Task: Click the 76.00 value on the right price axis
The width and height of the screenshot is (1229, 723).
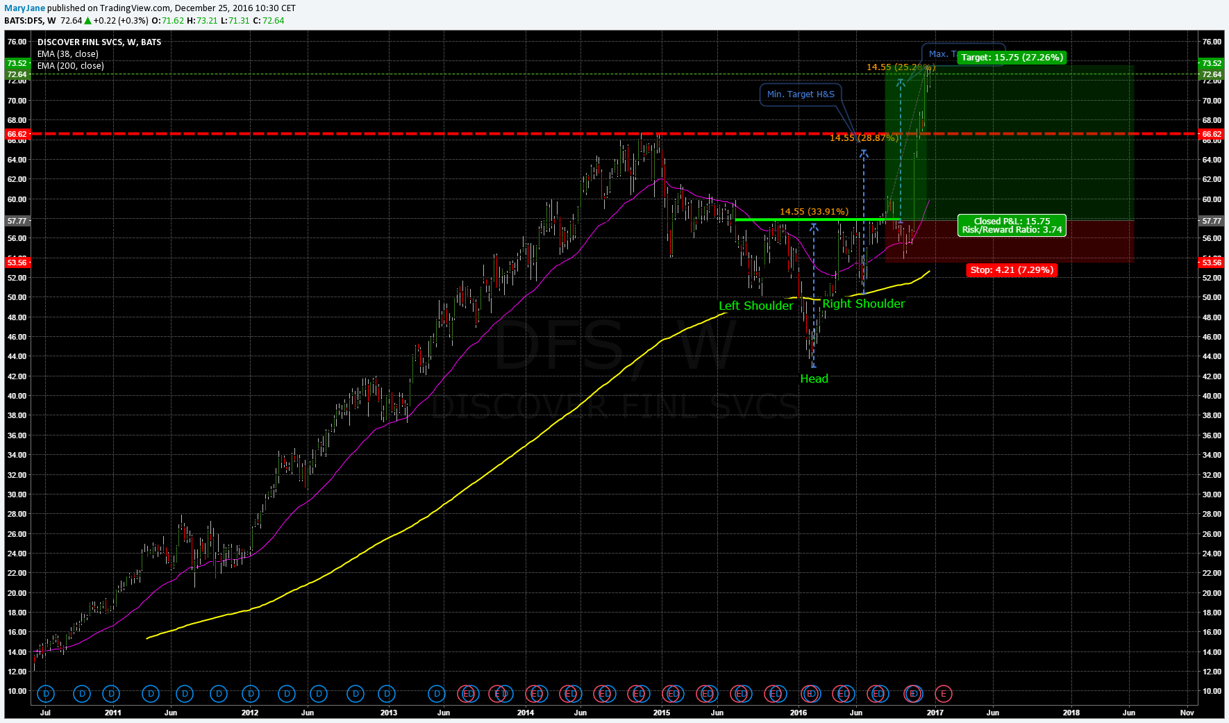Action: 1212,42
